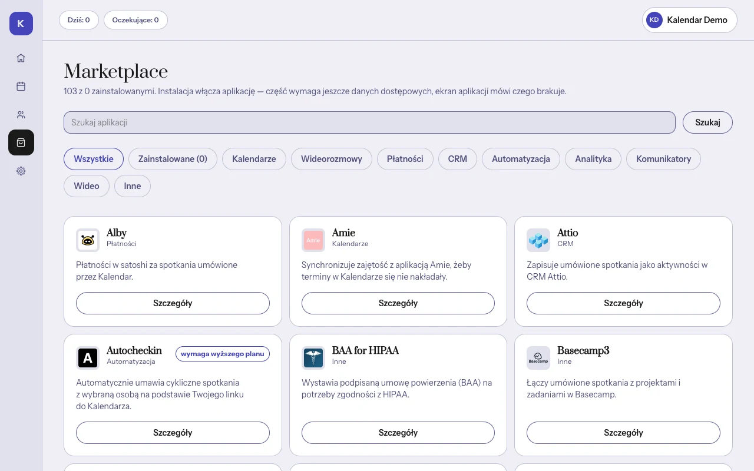Filter by Komunikatory category
This screenshot has height=471, width=754.
[x=664, y=159]
